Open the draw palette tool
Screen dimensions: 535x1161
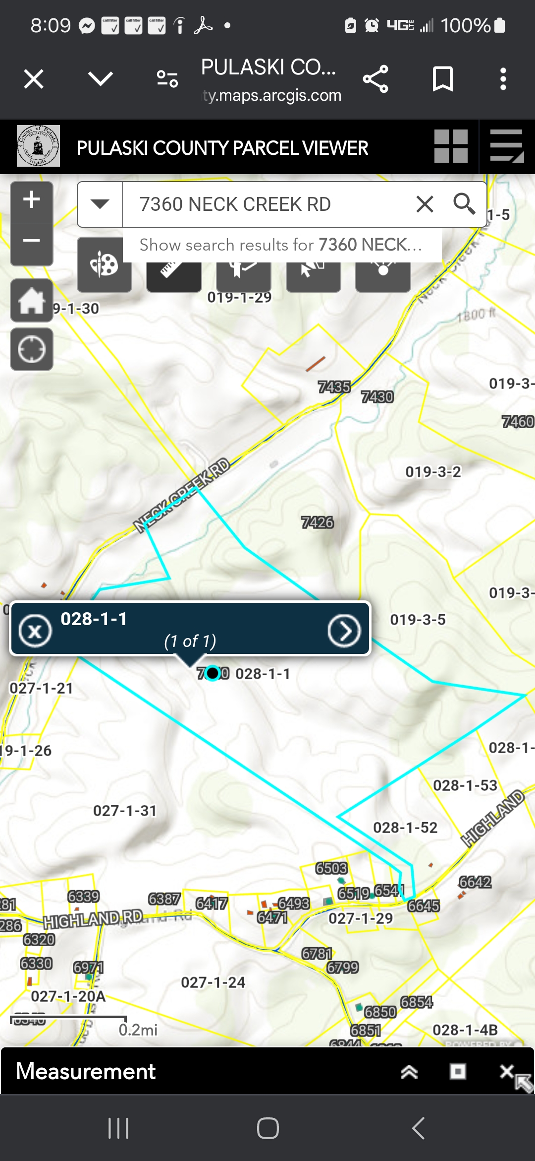105,264
